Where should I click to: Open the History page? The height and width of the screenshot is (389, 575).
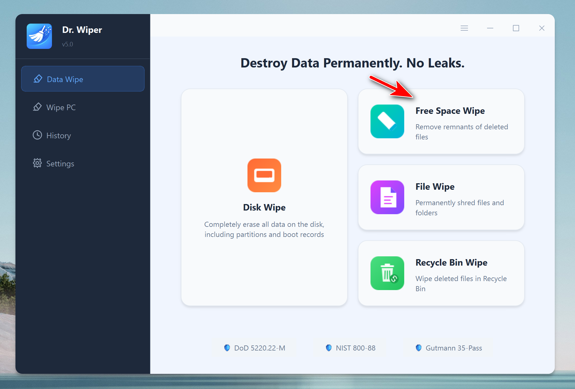[x=83, y=135]
